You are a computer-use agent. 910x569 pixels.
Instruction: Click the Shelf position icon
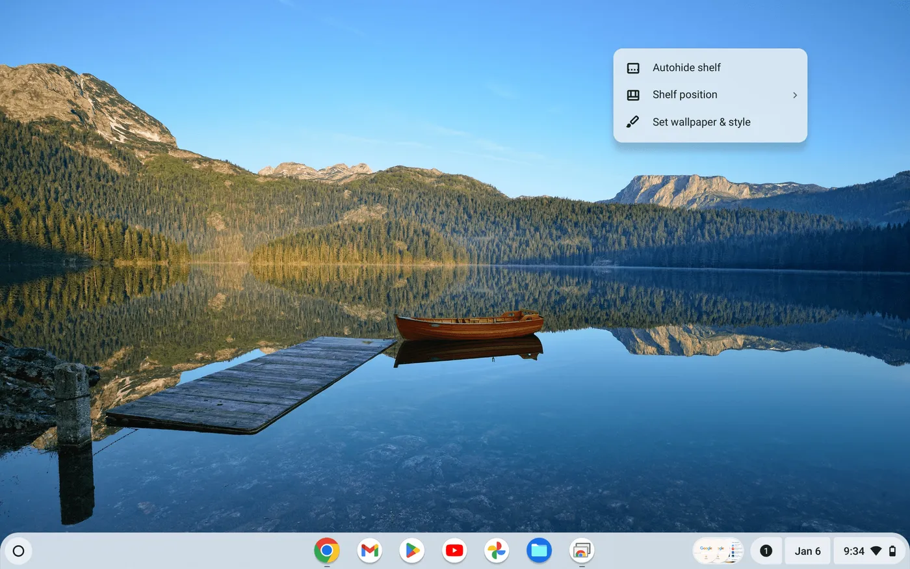[633, 95]
